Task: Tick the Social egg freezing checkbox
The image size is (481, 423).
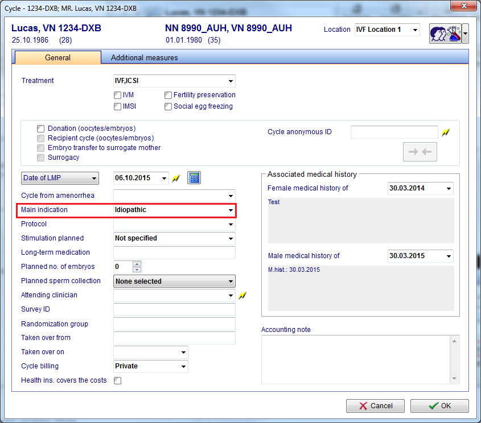Action: click(168, 106)
